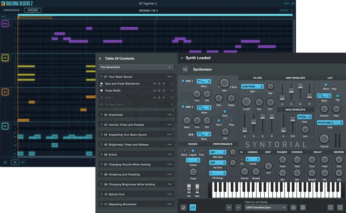Play the Pulse Width lesson
This screenshot has height=213, width=346.
[102, 90]
